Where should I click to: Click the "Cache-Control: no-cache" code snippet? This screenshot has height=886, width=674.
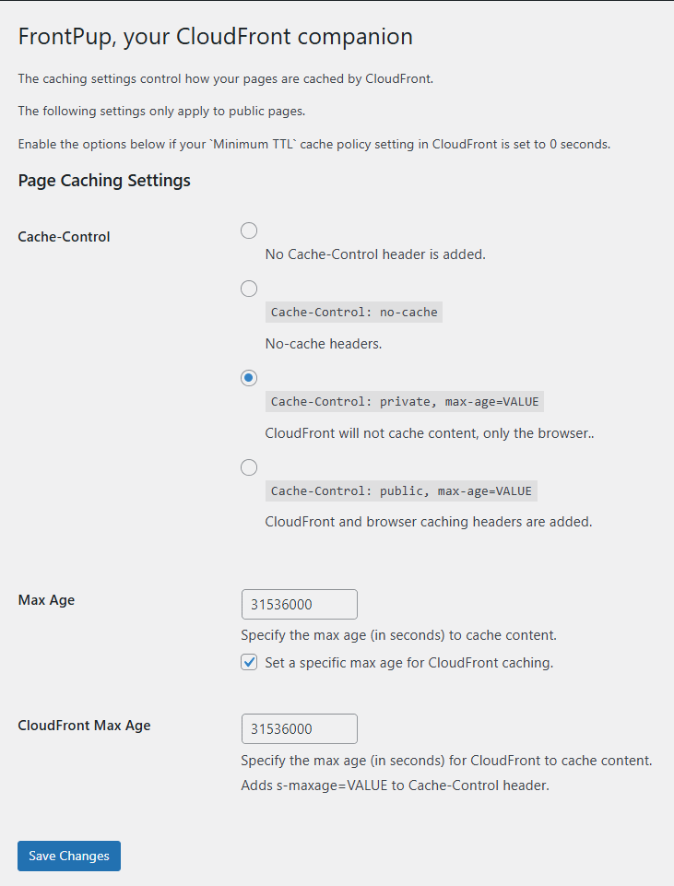(x=354, y=313)
